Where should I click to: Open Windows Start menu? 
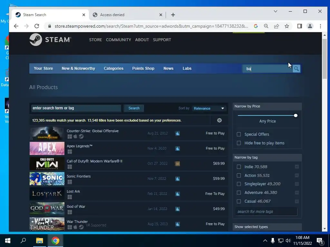click(x=8, y=241)
